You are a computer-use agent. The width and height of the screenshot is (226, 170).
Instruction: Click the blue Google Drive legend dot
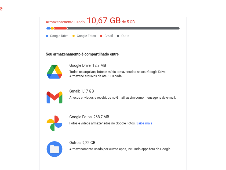[x=47, y=36]
